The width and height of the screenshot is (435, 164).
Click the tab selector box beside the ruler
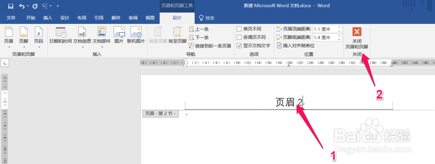(x=4, y=64)
